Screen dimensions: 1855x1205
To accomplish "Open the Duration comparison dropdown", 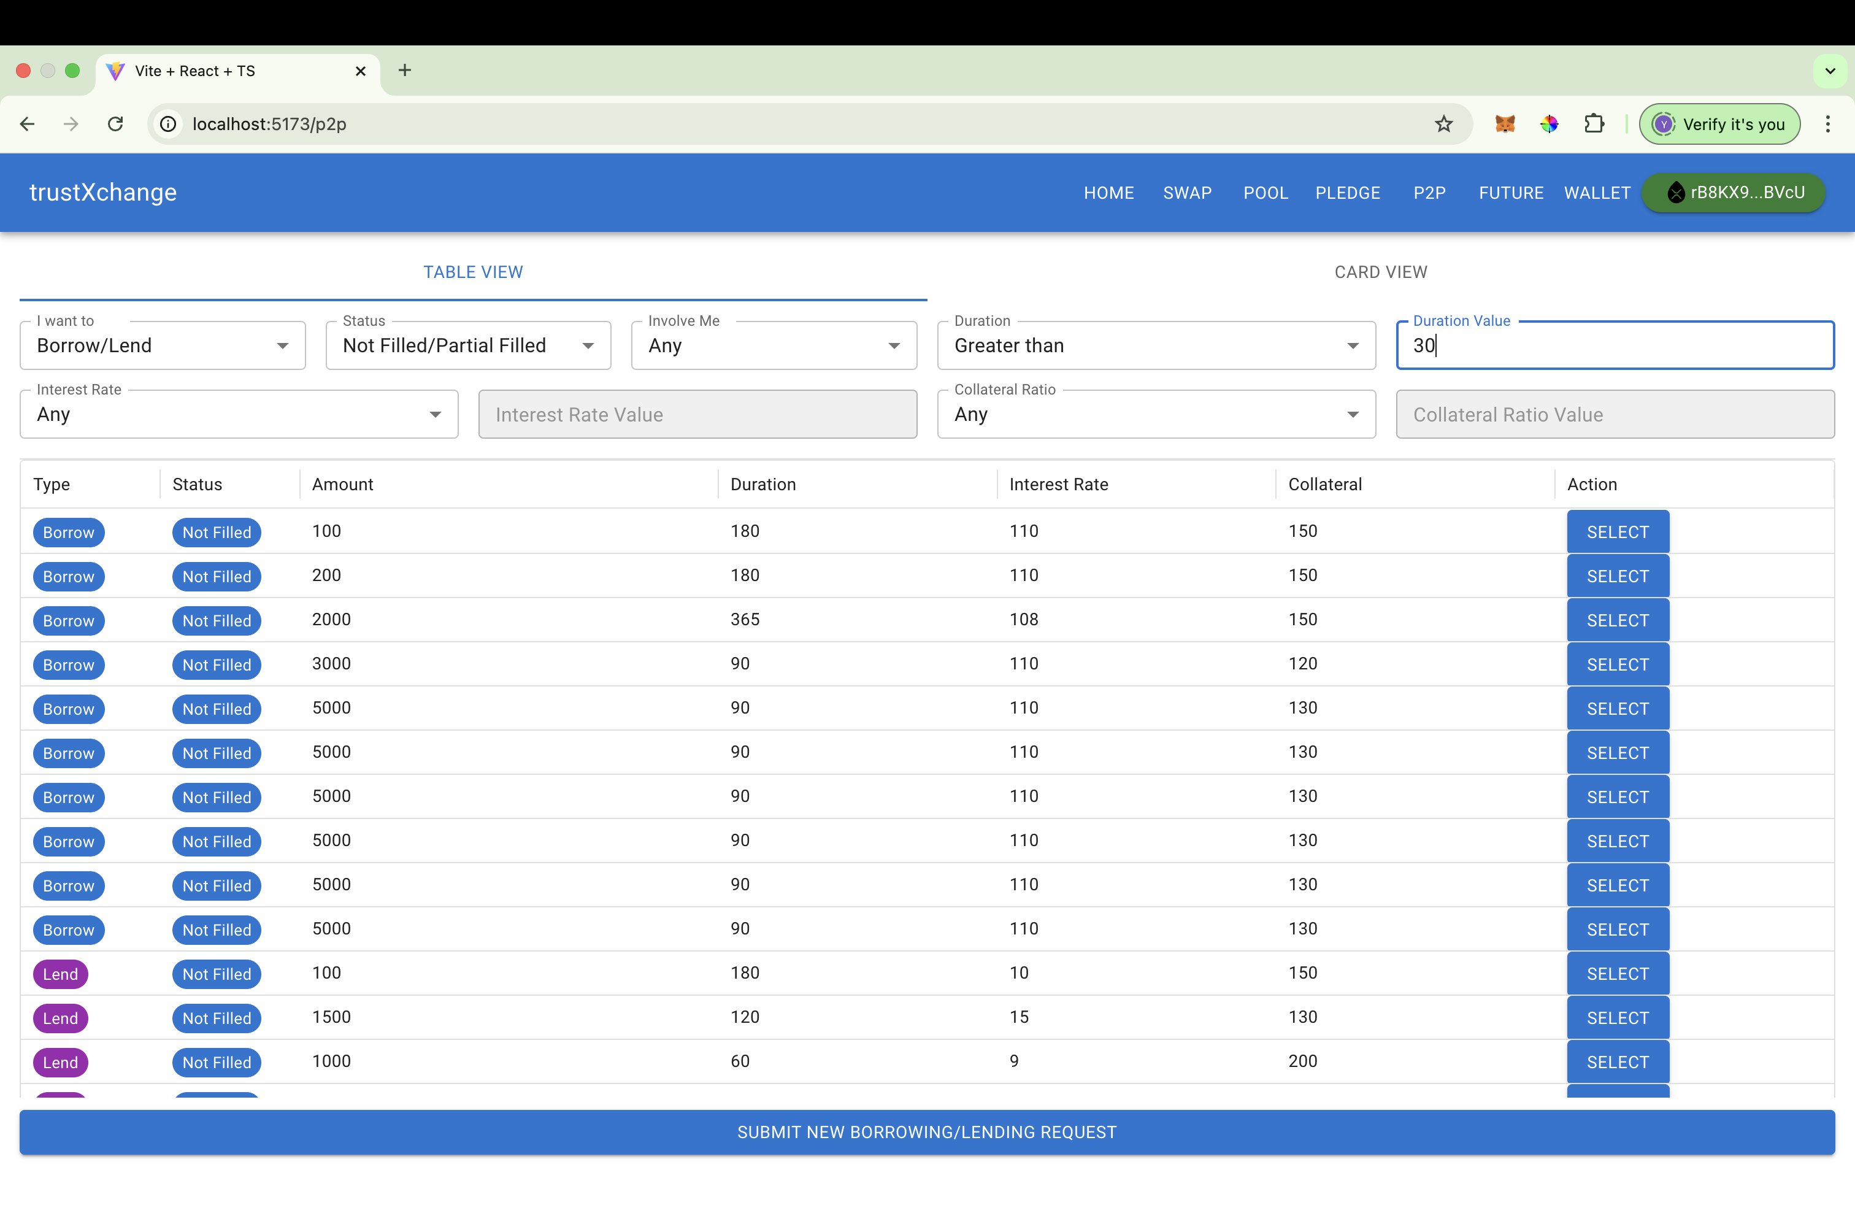I will tap(1156, 345).
